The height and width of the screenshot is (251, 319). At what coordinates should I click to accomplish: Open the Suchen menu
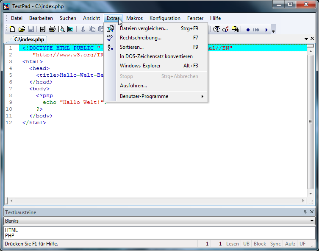pyautogui.click(x=68, y=18)
